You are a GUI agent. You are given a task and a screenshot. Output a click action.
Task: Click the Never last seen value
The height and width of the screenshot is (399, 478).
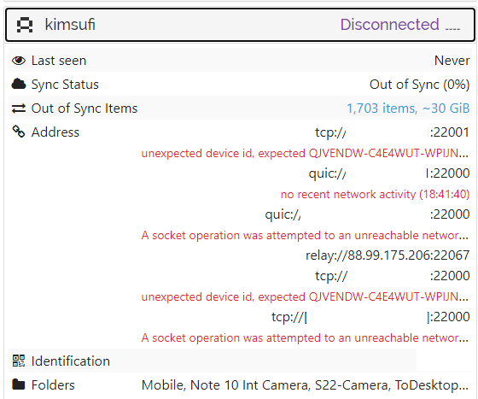pos(452,61)
